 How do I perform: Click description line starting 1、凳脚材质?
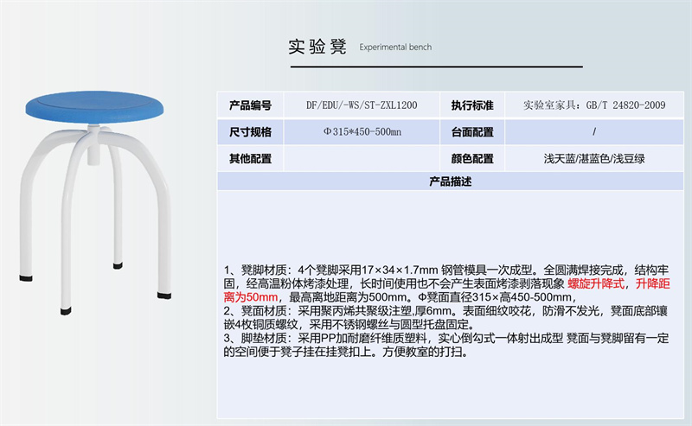tap(446, 270)
